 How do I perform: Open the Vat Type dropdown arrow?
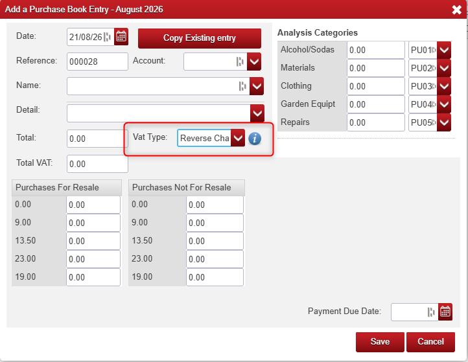coord(238,138)
